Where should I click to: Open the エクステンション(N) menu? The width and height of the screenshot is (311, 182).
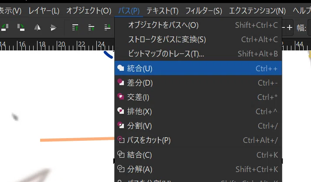tap(257, 11)
